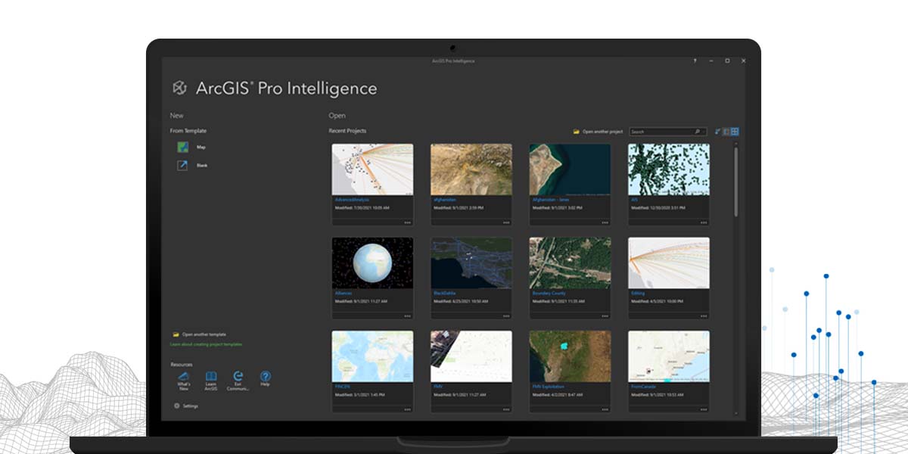Open more options for AIS project
The width and height of the screenshot is (908, 454).
coord(704,222)
